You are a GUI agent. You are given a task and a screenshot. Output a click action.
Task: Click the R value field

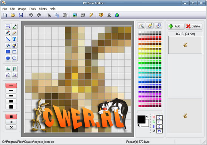(x=159, y=118)
